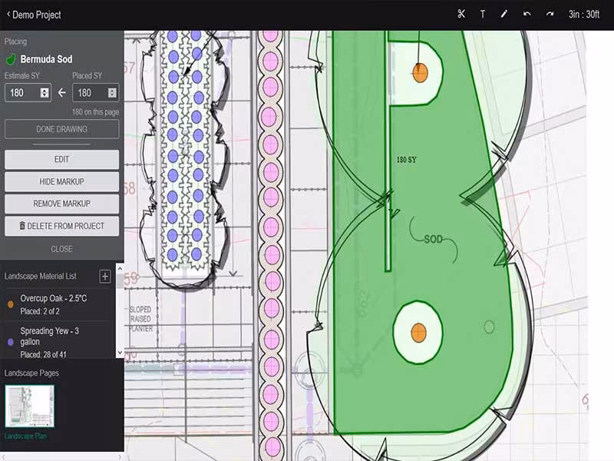This screenshot has width=614, height=461.
Task: Click the Done Drawing button
Action: click(62, 129)
